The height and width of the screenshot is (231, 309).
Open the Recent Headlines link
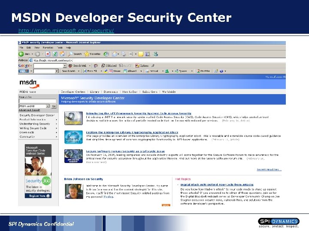point(269,169)
